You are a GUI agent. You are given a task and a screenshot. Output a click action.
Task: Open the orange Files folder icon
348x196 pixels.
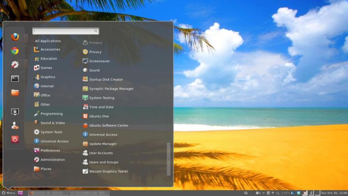(x=15, y=92)
